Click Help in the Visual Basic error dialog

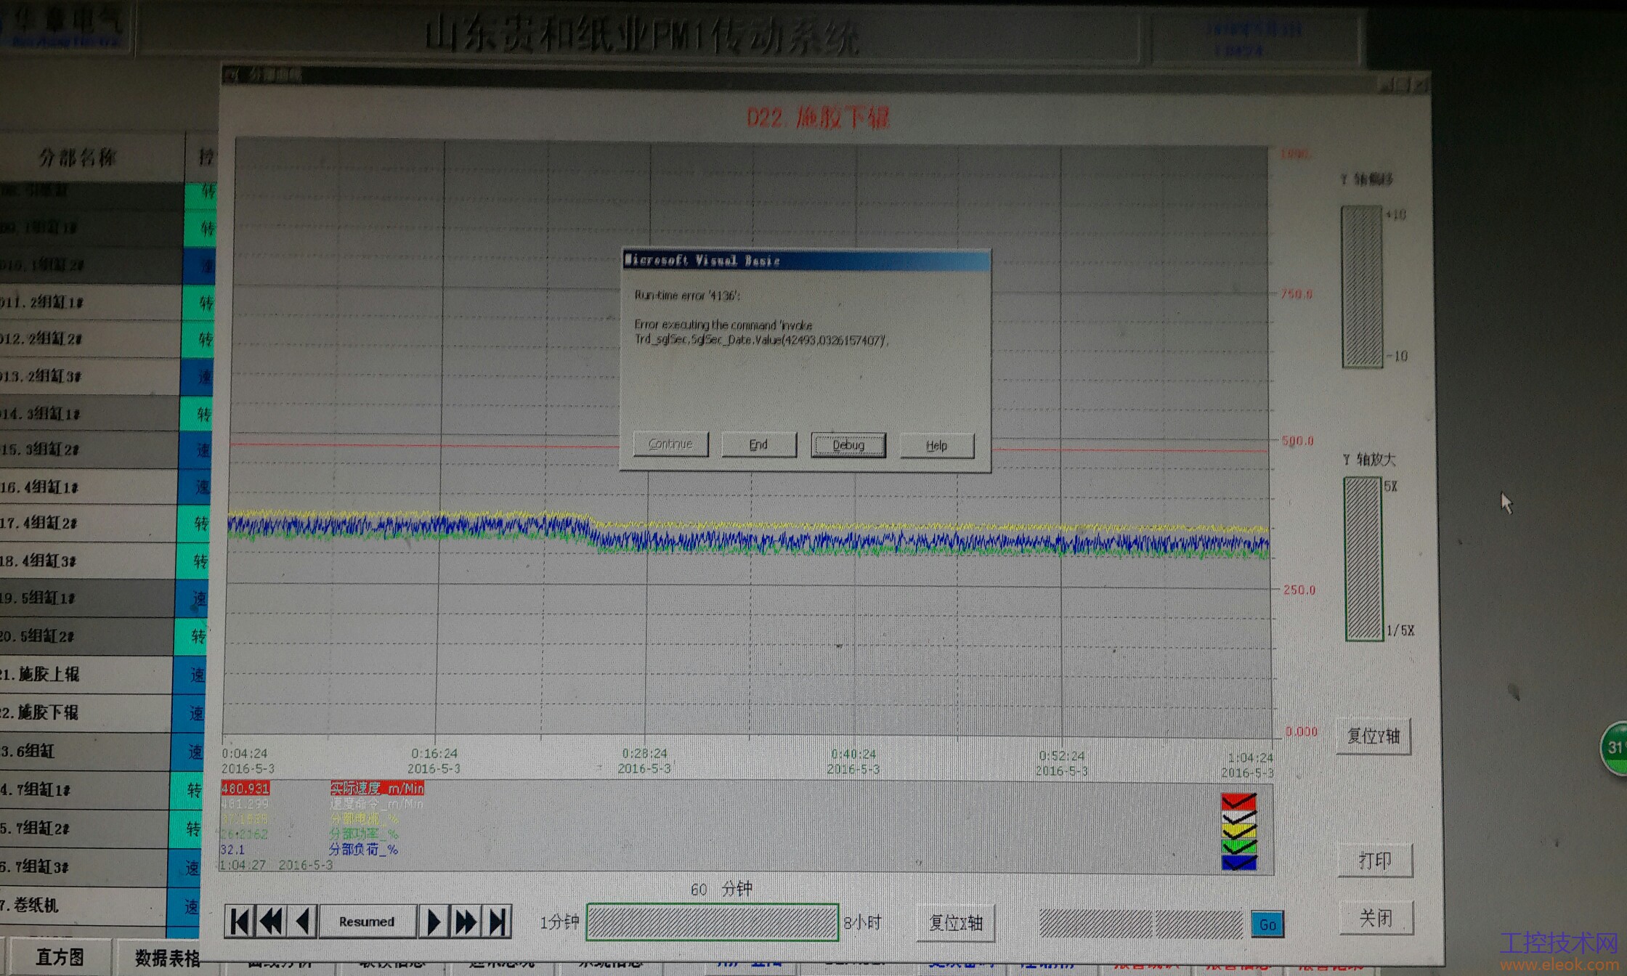click(937, 446)
